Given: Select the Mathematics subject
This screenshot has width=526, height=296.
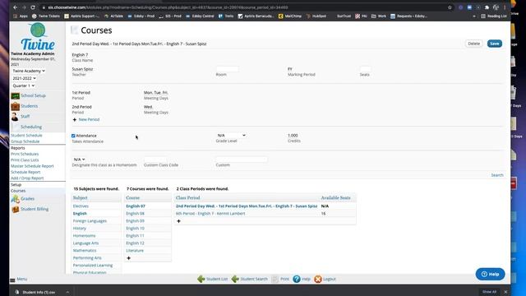Looking at the screenshot, I should (85, 250).
